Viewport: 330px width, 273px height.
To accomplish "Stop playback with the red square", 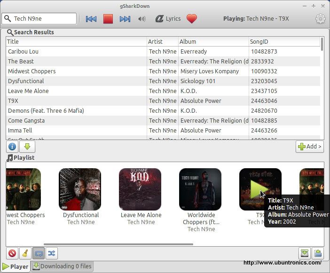I will click(x=108, y=19).
